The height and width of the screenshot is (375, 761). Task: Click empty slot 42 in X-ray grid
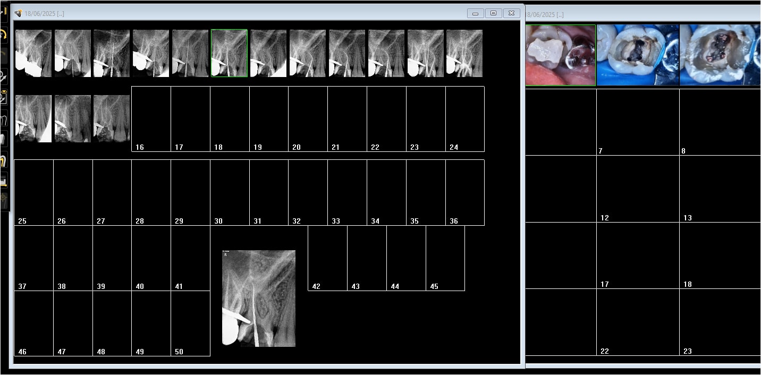[x=327, y=258]
